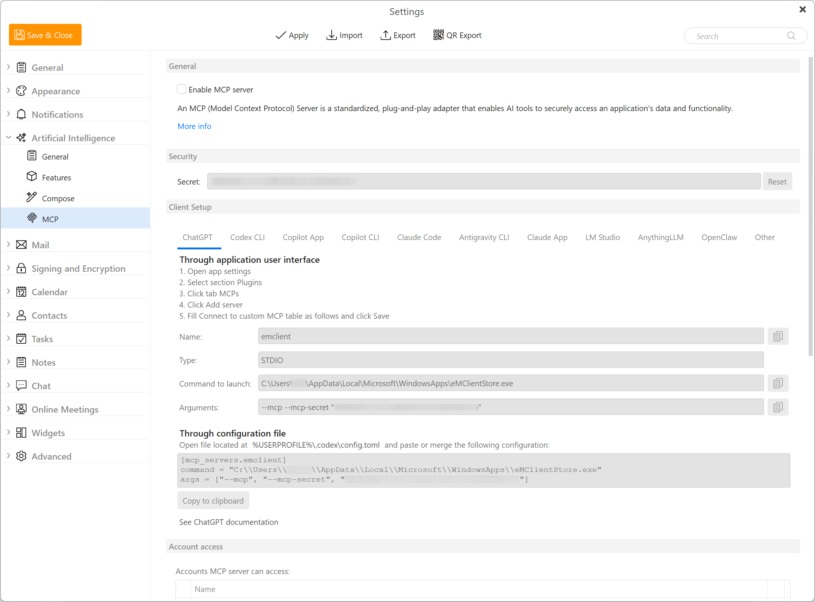Expand the Signing and Encryption chevron
Image resolution: width=815 pixels, height=602 pixels.
9,268
